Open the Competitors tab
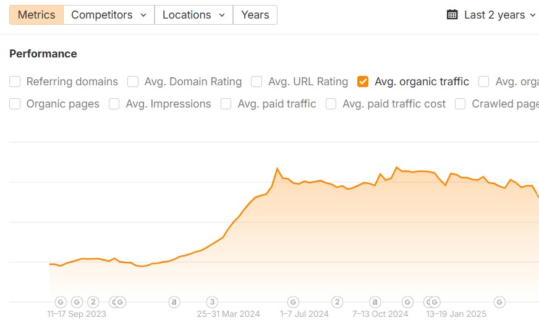The width and height of the screenshot is (539, 328). point(109,15)
